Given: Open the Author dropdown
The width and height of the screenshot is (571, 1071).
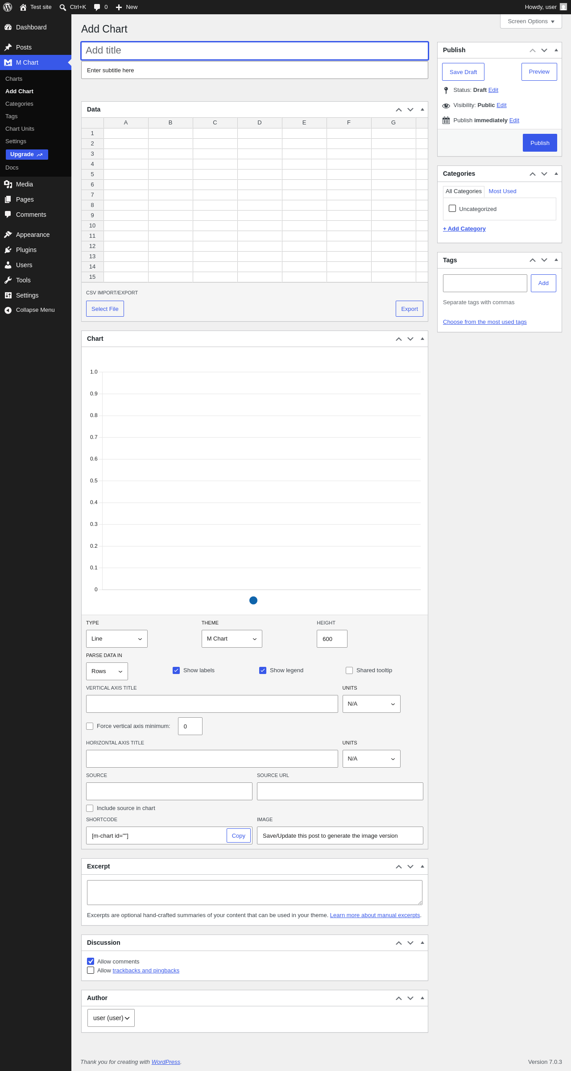Looking at the screenshot, I should [x=111, y=1018].
